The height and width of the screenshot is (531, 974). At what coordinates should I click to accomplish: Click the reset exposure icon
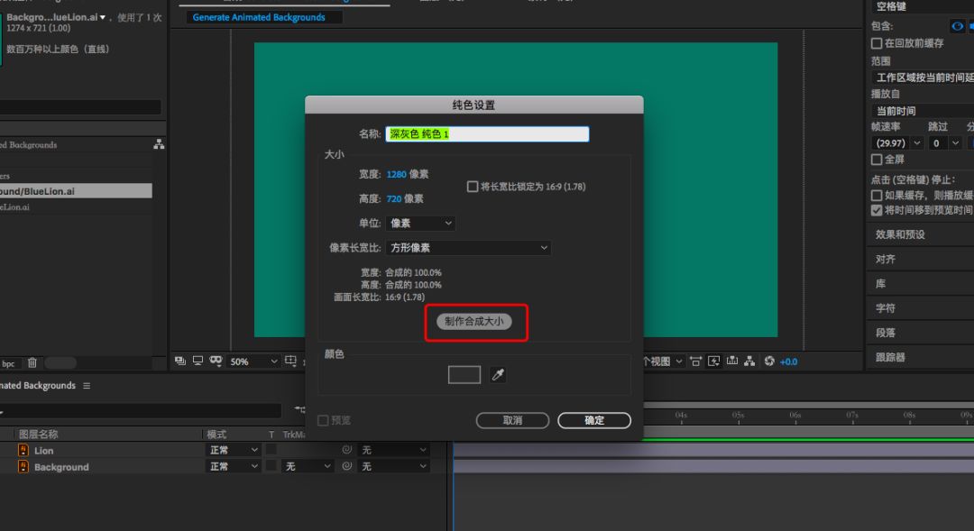click(x=769, y=362)
